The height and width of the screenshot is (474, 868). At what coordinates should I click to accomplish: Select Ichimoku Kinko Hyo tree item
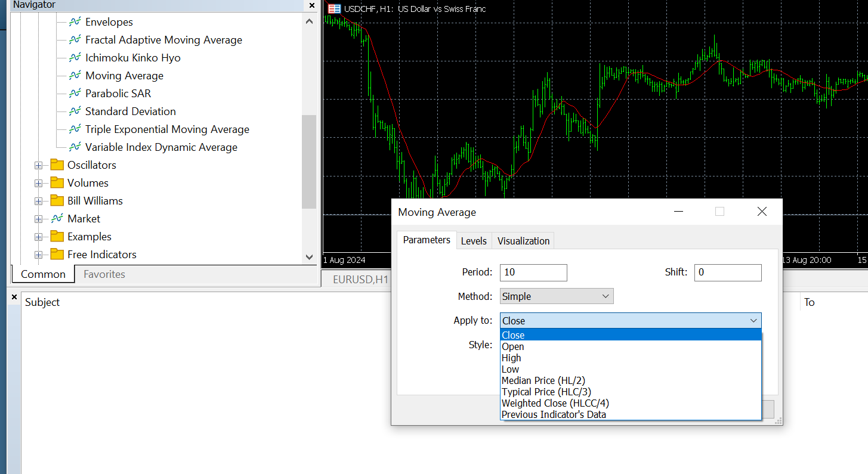[133, 58]
